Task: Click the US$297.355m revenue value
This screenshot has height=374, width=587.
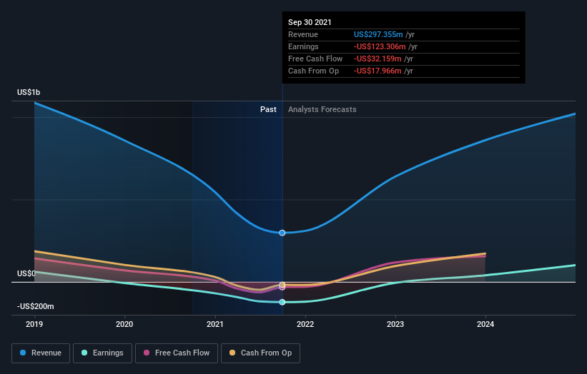Action: click(378, 34)
